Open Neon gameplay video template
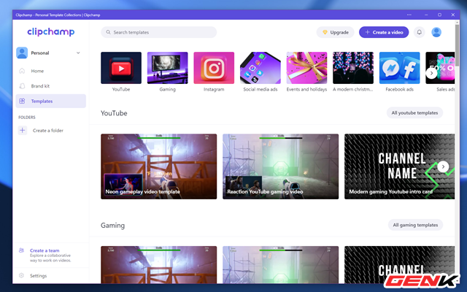This screenshot has height=292, width=467. 159,166
